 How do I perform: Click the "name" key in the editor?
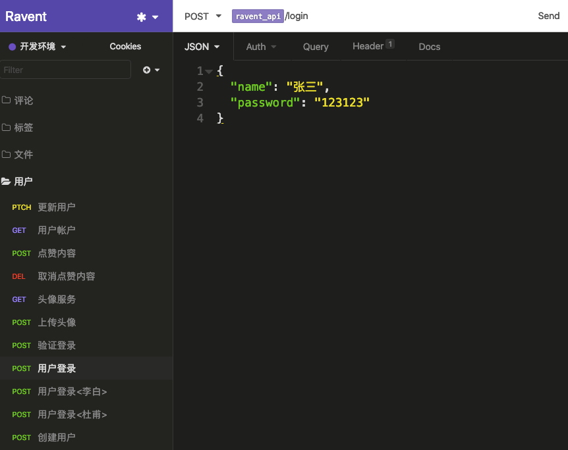tap(250, 87)
